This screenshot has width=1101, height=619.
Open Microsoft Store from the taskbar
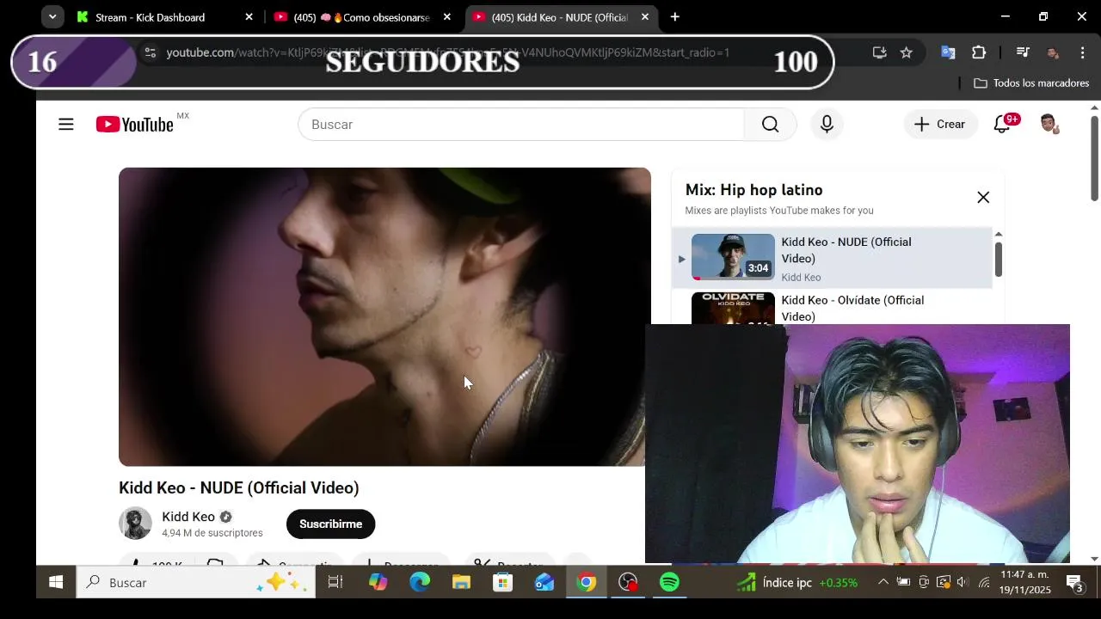coord(502,583)
